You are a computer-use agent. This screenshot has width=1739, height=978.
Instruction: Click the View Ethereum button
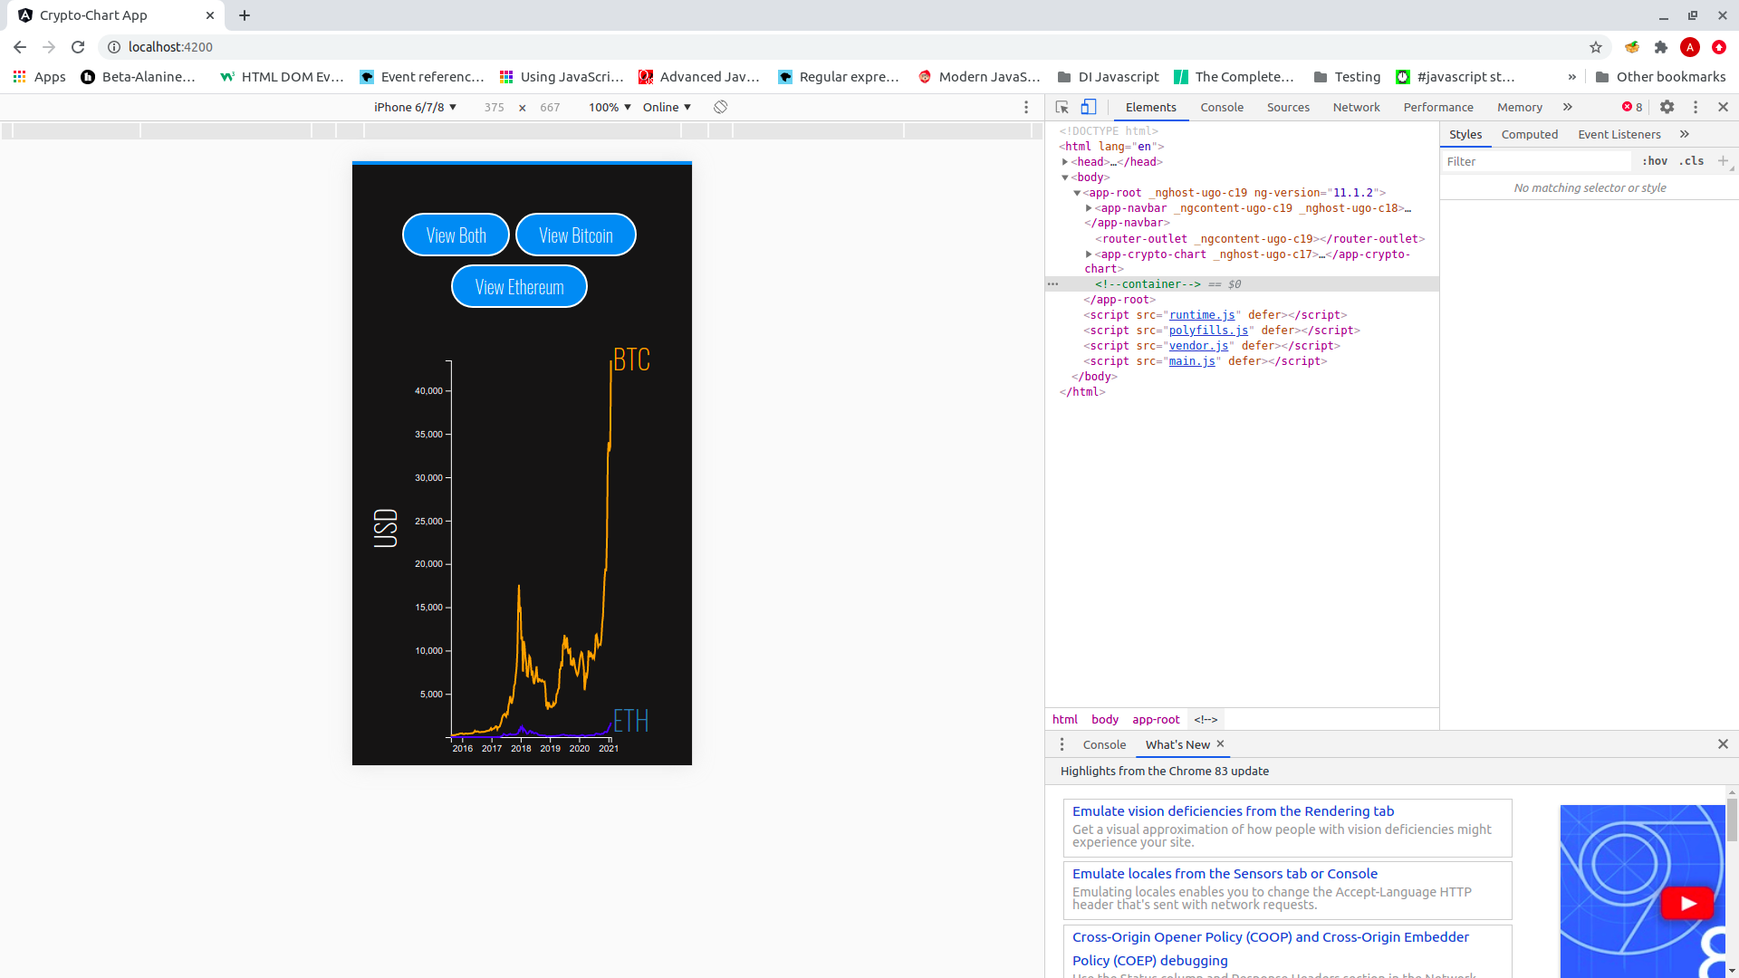tap(518, 286)
